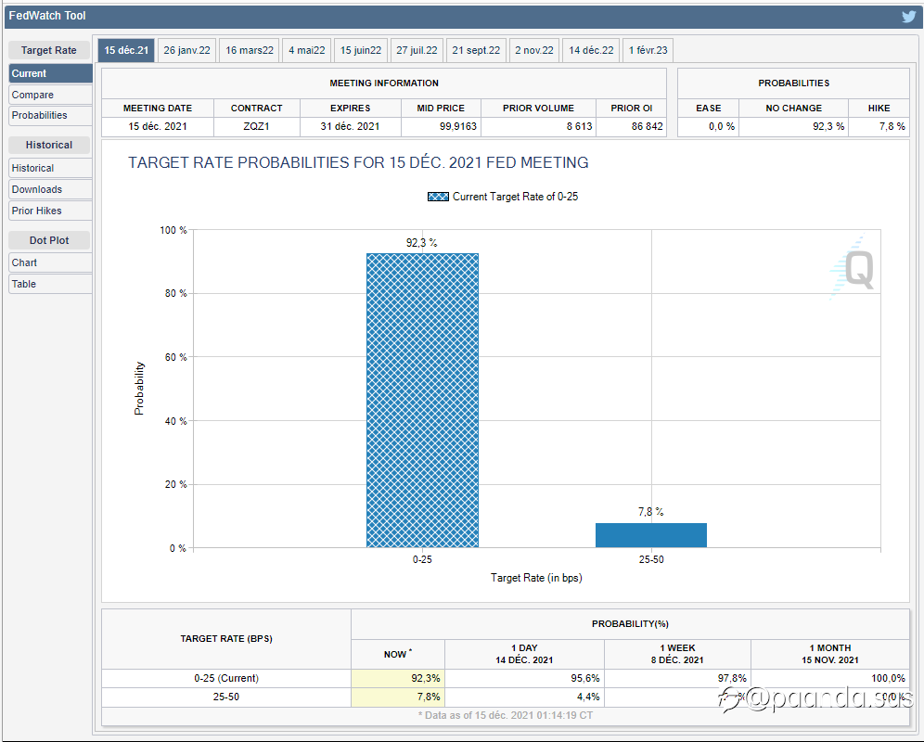Select the 4 mai22 meeting tab
The height and width of the screenshot is (742, 924).
306,50
